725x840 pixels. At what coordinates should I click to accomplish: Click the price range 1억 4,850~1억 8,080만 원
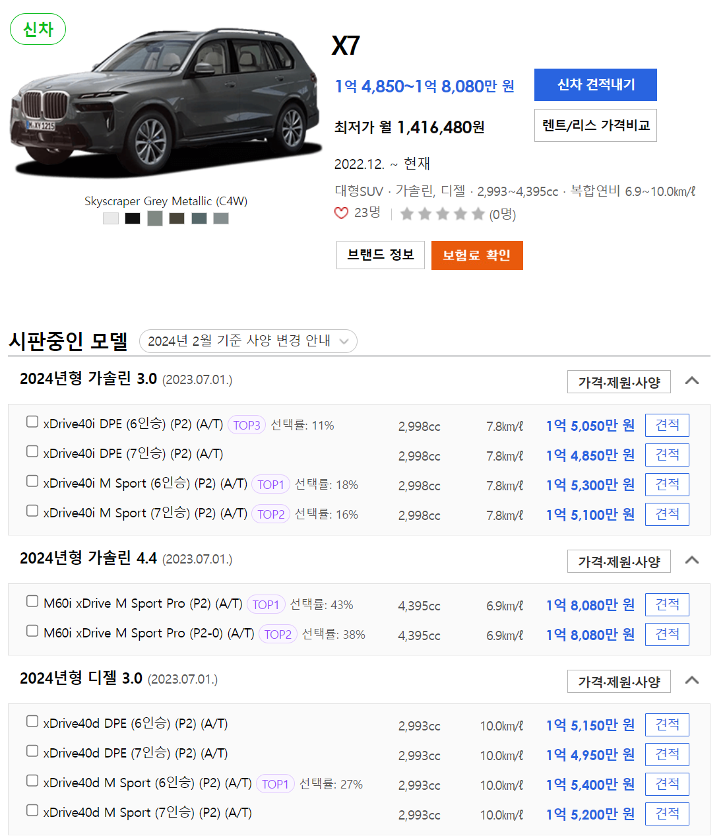(x=425, y=86)
